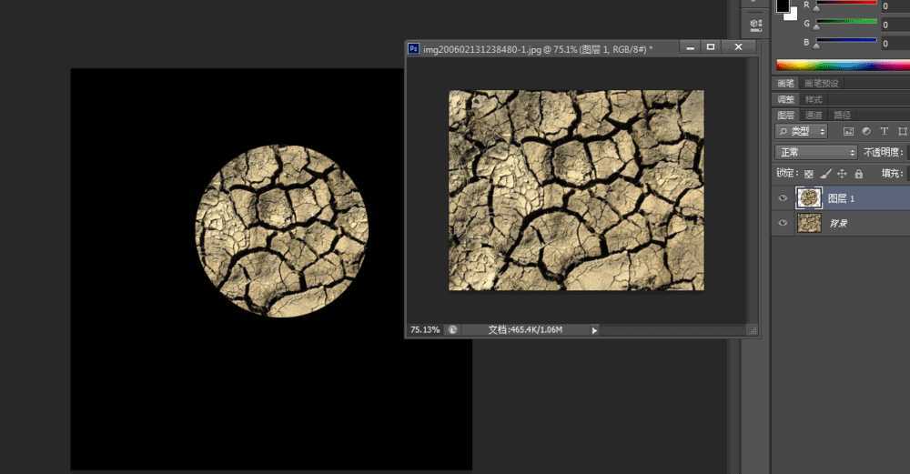This screenshot has width=910, height=474.
Task: Switch to the 路径 paths tab
Action: pos(842,115)
